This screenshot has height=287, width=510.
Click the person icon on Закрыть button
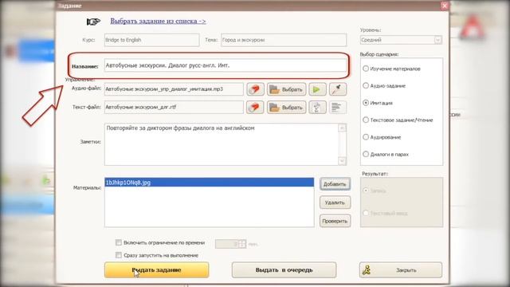[367, 270]
